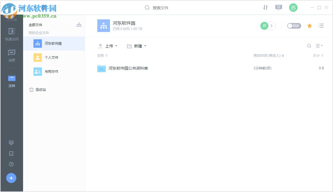Screen dimensions: 333x192
Task: Click the help question-mark icon in the sidebar
Action: point(12,164)
